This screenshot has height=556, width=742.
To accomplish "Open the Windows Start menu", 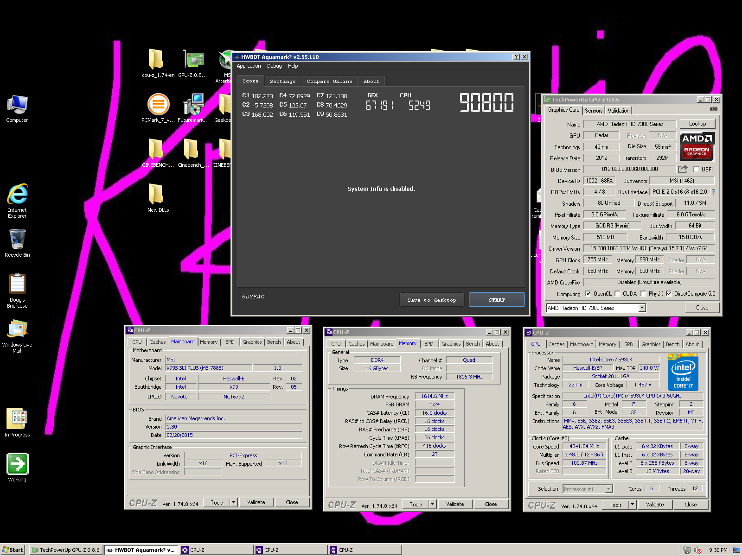I will (x=13, y=550).
